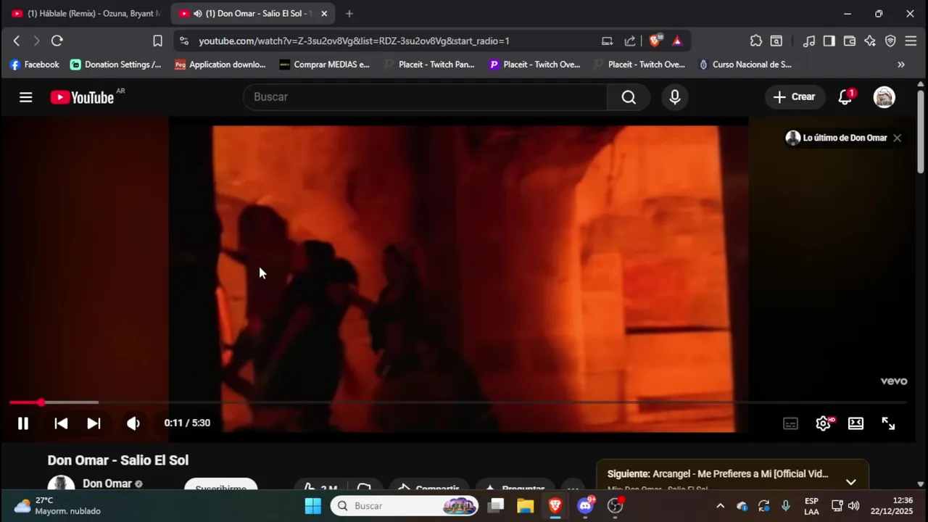Expand the Siguiente up-next panel chevron
This screenshot has height=522, width=928.
coord(850,481)
